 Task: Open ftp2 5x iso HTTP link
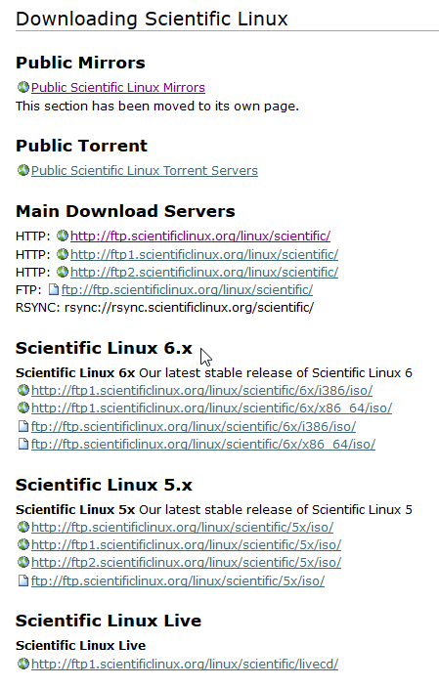click(186, 563)
